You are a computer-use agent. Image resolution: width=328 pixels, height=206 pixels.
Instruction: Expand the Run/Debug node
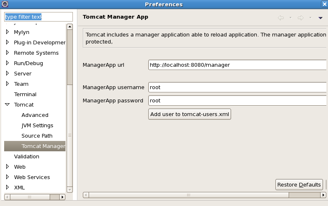pos(7,63)
